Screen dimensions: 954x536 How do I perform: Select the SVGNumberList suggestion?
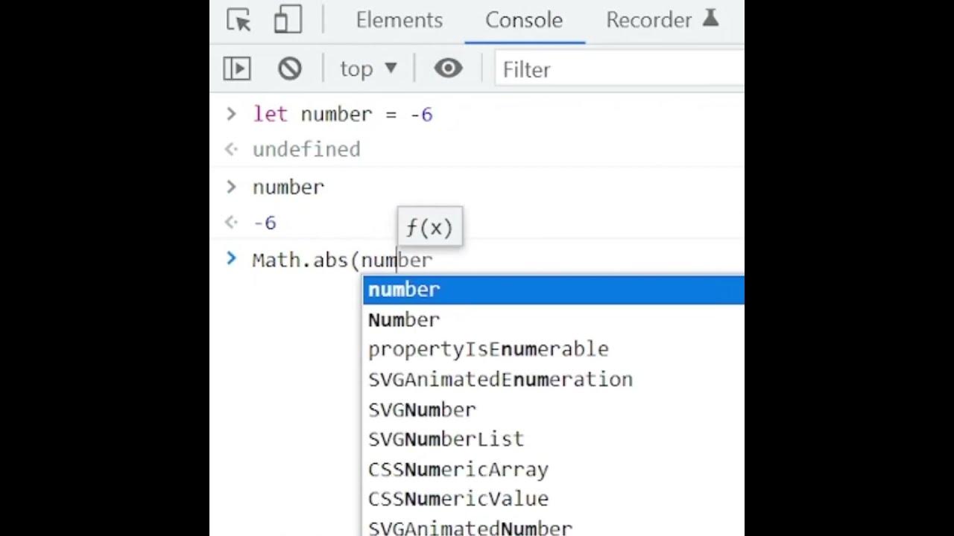pyautogui.click(x=446, y=439)
